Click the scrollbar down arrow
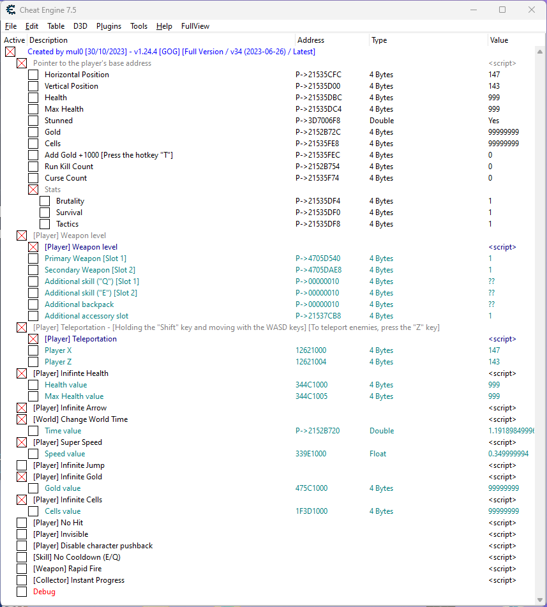547x607 pixels. (540, 600)
